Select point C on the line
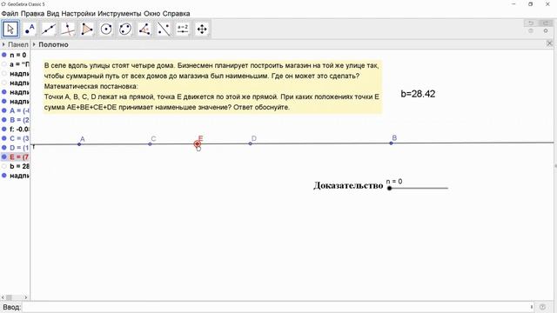 pyautogui.click(x=150, y=144)
